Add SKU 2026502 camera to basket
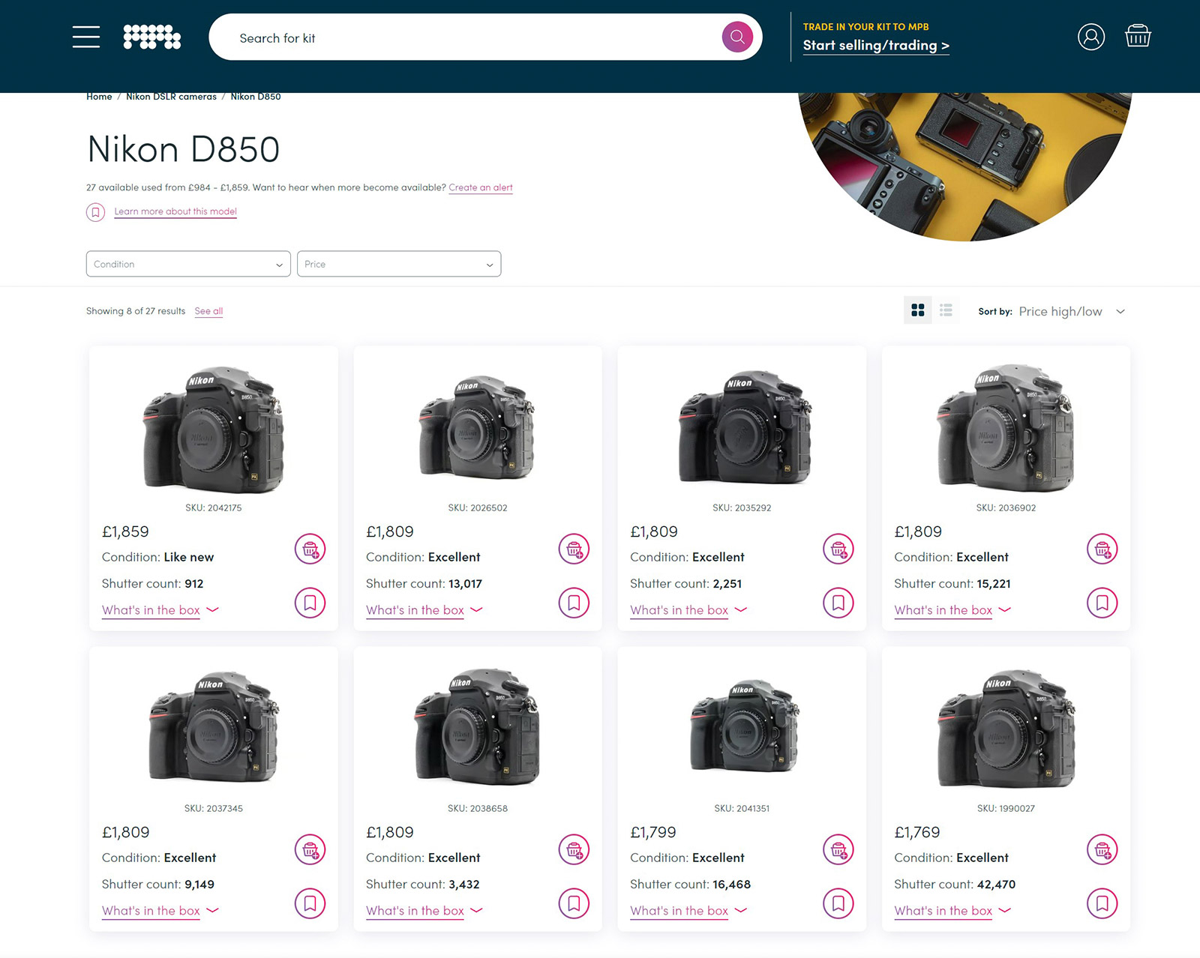 pos(574,549)
